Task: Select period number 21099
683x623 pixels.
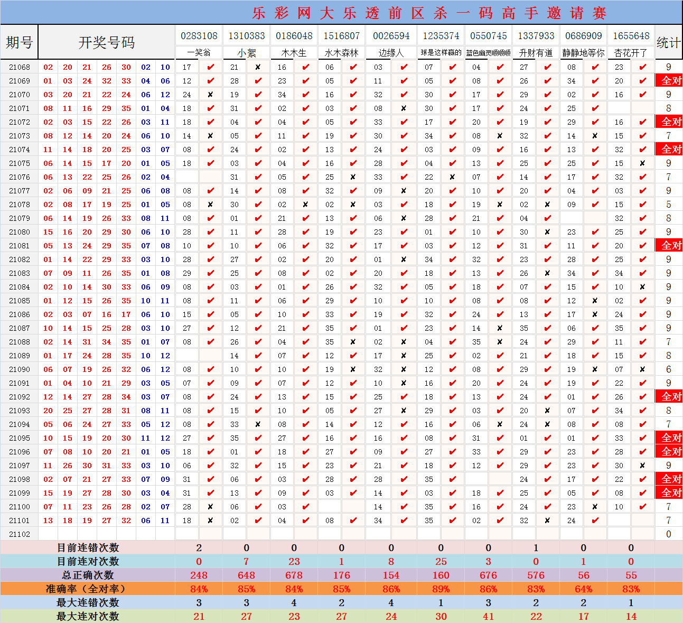Action: click(x=20, y=493)
